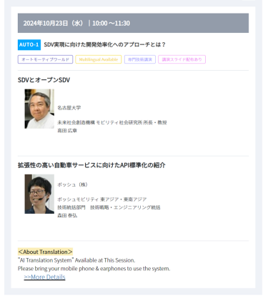
Task: Click the Nagoya University speaker photo
Action: (39, 109)
